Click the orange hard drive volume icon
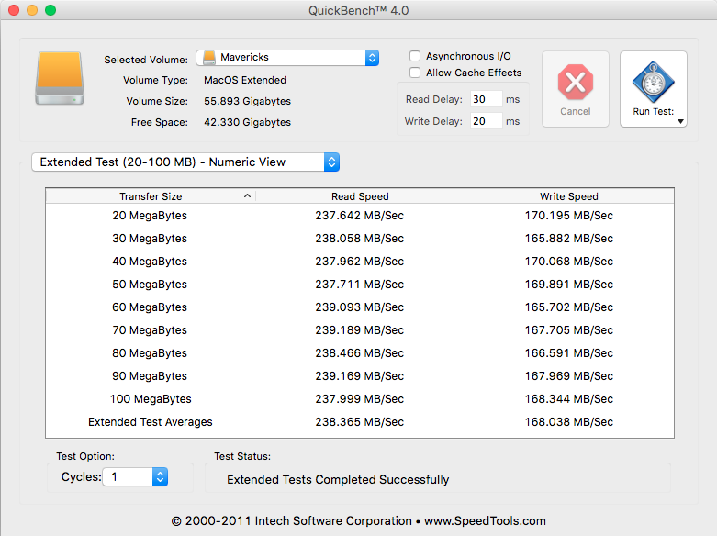Image resolution: width=717 pixels, height=536 pixels. [60, 78]
